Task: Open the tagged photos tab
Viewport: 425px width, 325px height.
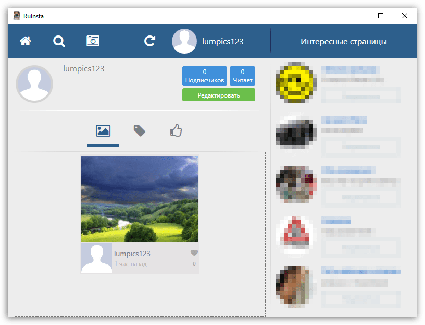Action: click(139, 130)
